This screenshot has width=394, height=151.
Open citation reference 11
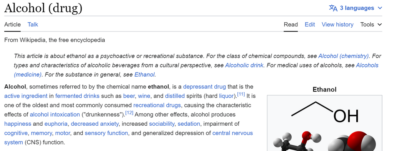241,95
